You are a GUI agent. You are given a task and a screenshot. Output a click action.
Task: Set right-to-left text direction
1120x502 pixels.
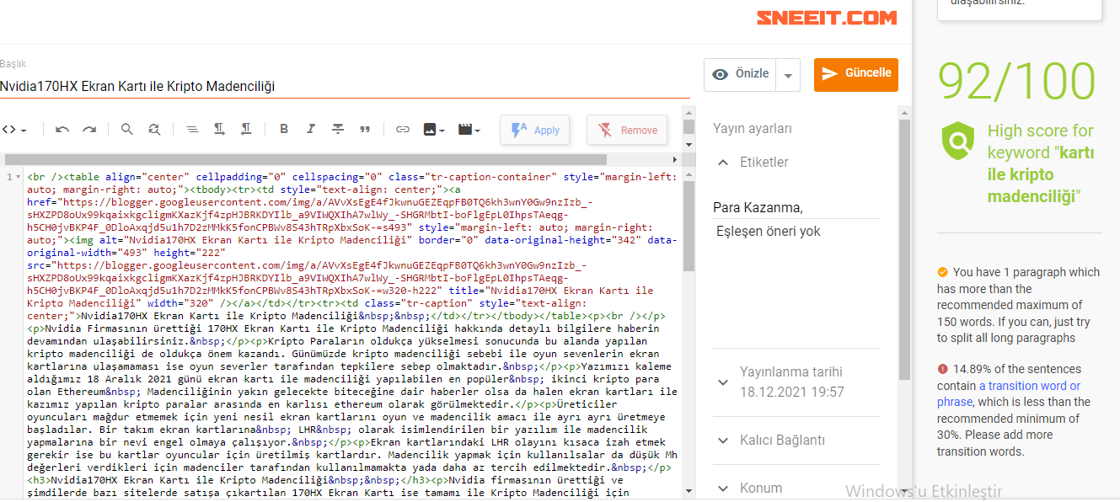pos(246,130)
